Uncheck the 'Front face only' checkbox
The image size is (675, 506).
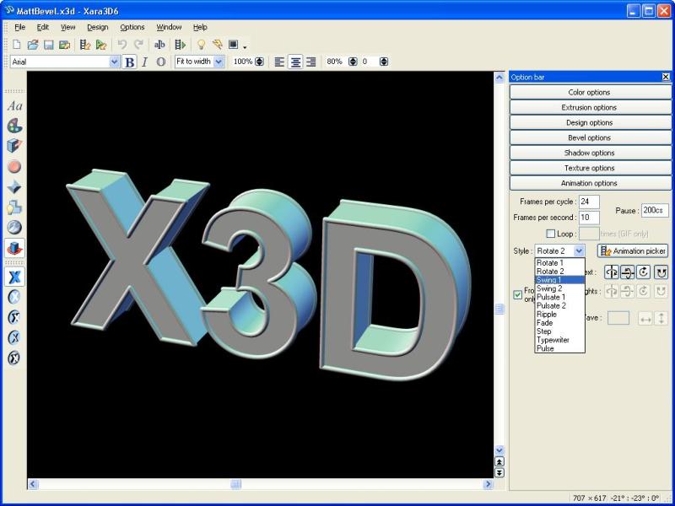[x=518, y=294]
